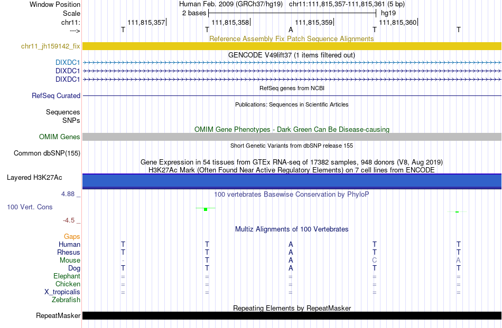Click the Mouse A base in alignment

coord(459,261)
